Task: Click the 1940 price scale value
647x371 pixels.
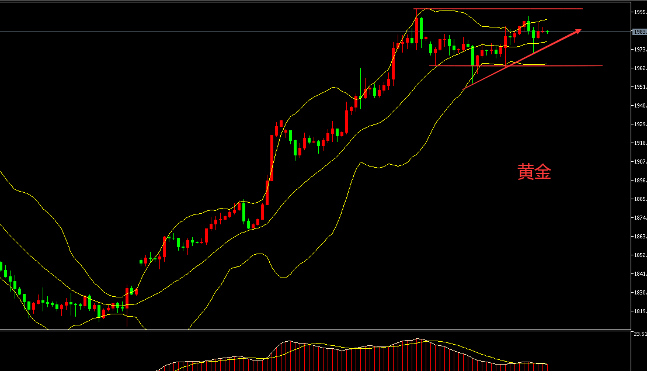Action: tap(641, 106)
